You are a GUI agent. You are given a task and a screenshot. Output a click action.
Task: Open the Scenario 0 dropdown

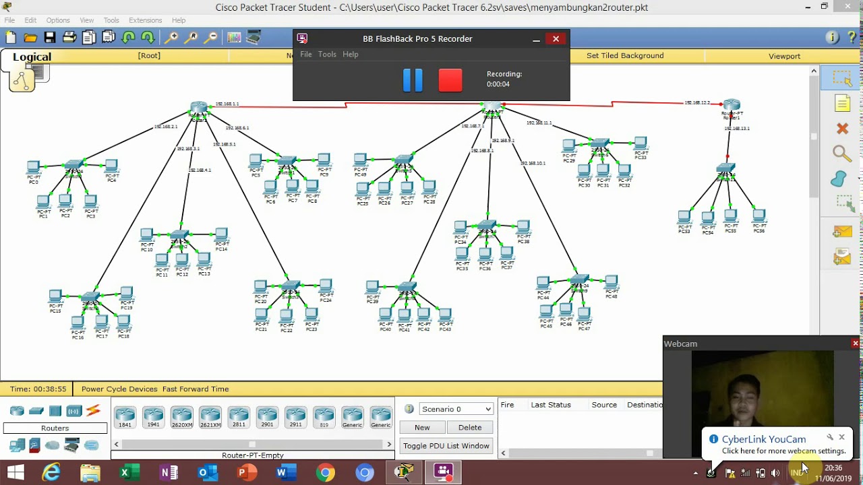coord(456,409)
